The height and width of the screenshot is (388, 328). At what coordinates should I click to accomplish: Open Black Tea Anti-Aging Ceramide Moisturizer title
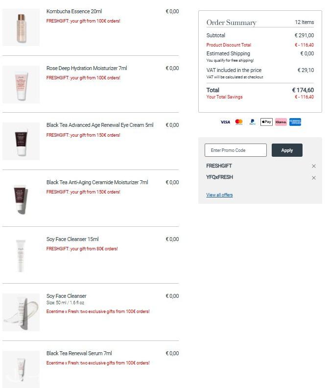coord(97,182)
